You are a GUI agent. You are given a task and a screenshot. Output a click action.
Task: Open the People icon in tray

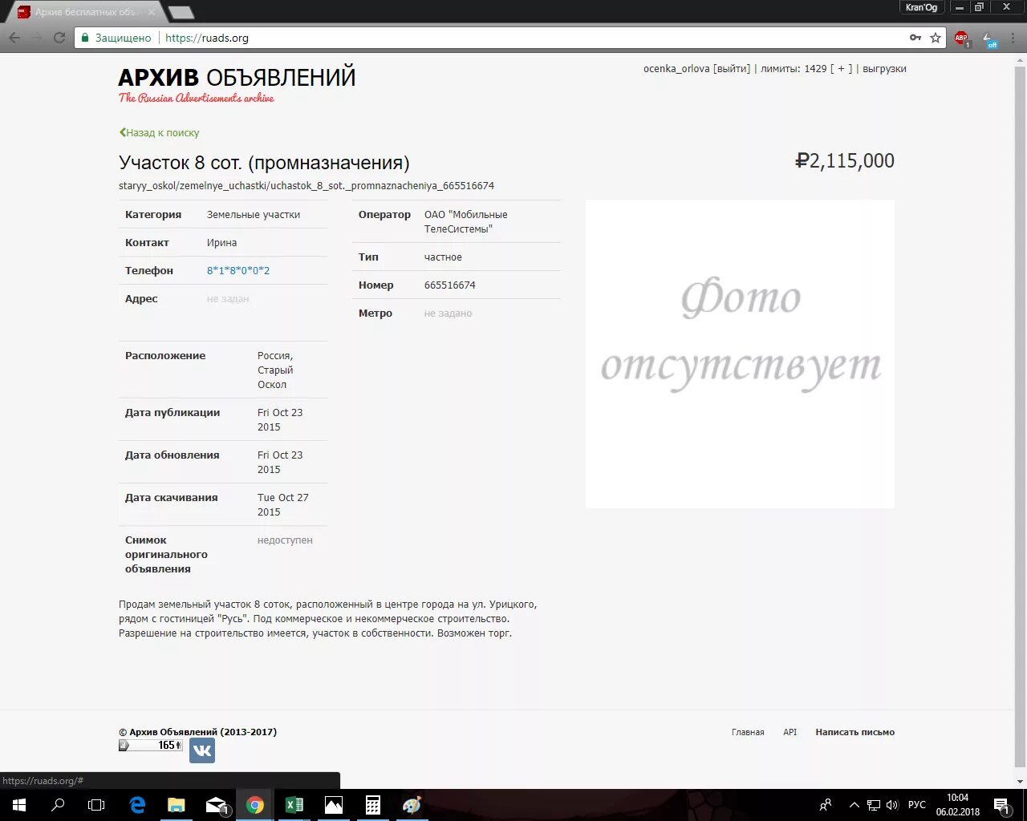[826, 805]
